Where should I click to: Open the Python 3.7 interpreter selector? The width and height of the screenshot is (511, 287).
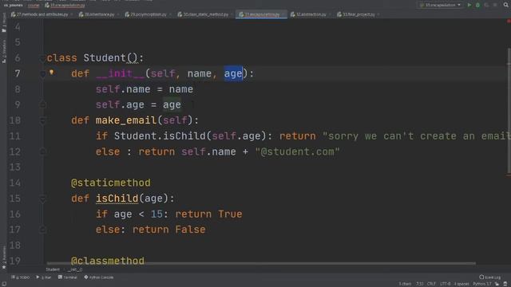[x=481, y=284]
